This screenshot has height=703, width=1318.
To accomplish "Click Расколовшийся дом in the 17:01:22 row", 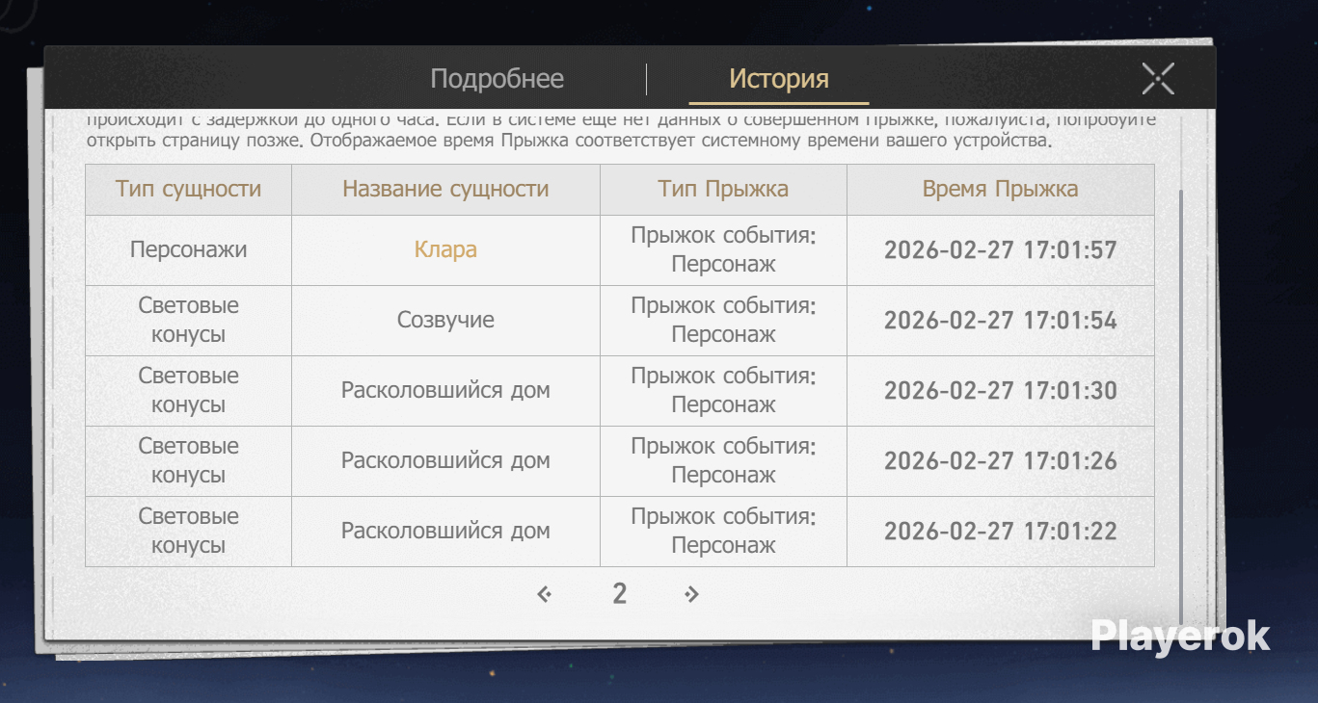I will click(x=445, y=531).
